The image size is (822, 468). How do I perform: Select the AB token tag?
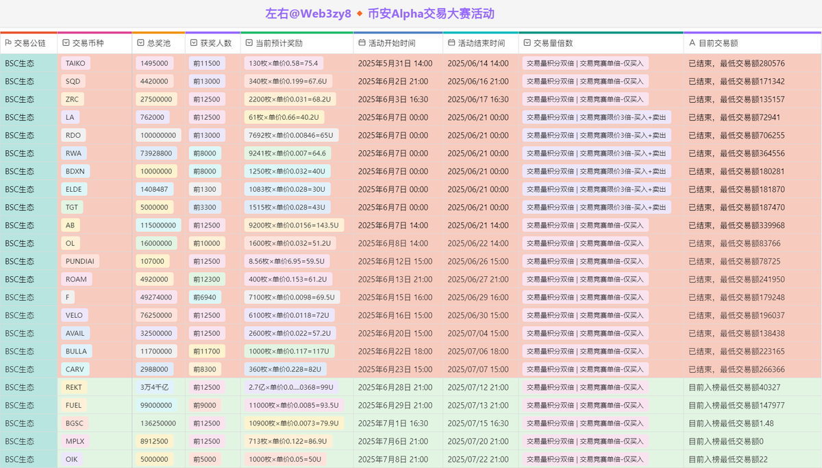pyautogui.click(x=70, y=225)
